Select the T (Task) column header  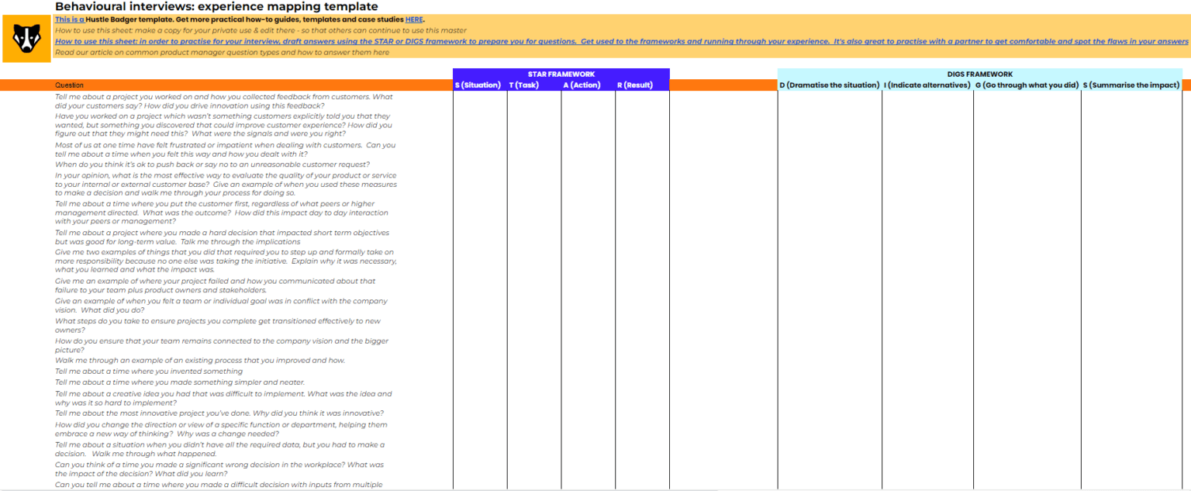pyautogui.click(x=533, y=85)
